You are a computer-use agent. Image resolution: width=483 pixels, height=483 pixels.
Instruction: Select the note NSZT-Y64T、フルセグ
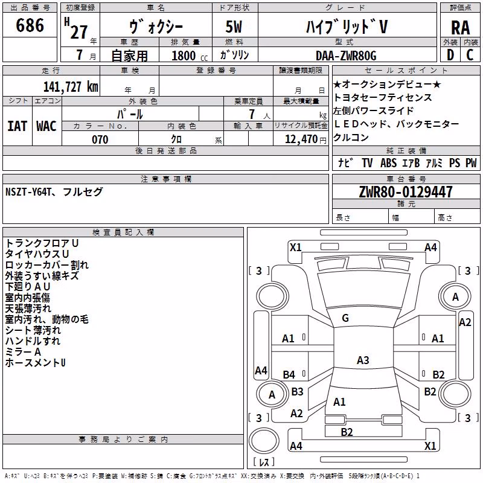click(x=54, y=192)
